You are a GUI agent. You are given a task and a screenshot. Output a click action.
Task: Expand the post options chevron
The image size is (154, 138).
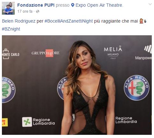click(x=150, y=4)
